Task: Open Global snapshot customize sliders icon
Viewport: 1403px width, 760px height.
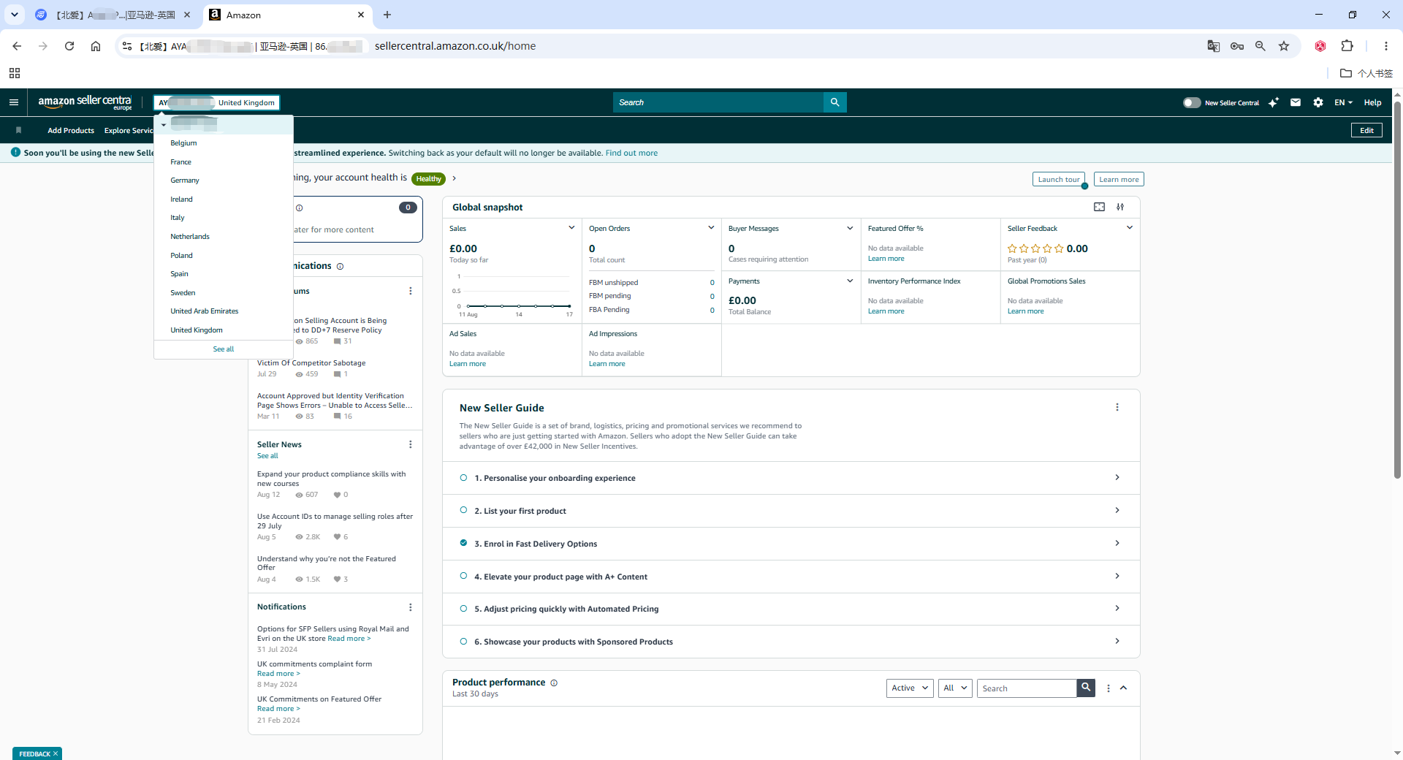Action: pyautogui.click(x=1120, y=207)
